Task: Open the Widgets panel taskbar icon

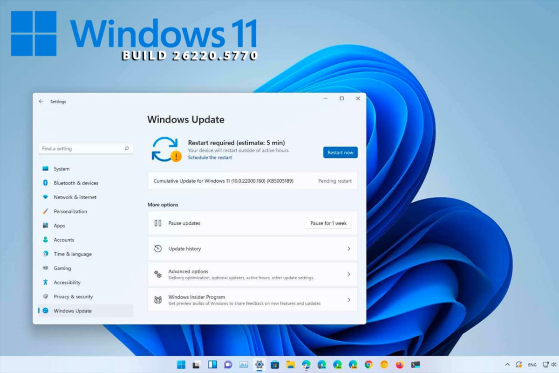Action: [212, 365]
